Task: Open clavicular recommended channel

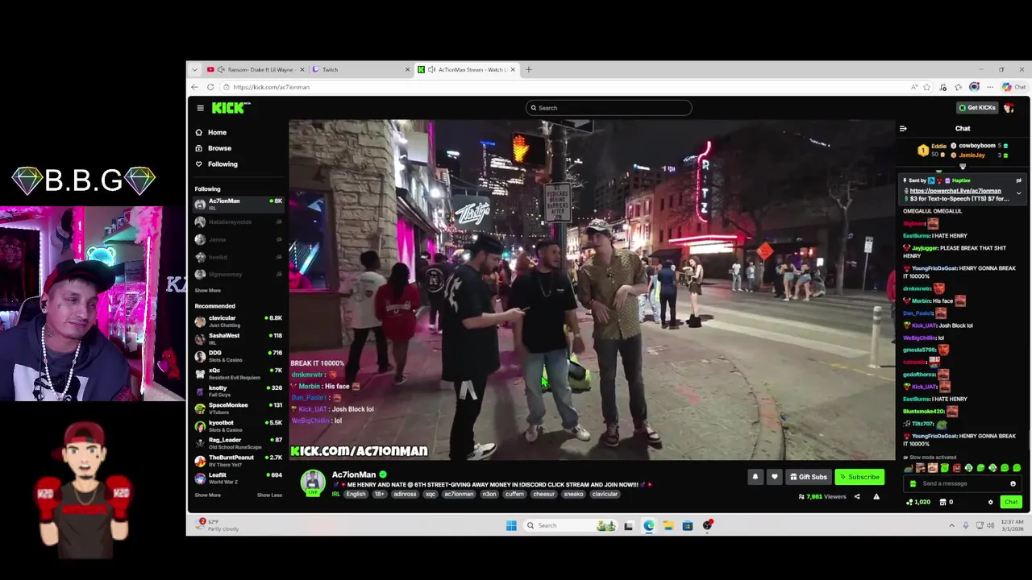Action: coord(238,321)
